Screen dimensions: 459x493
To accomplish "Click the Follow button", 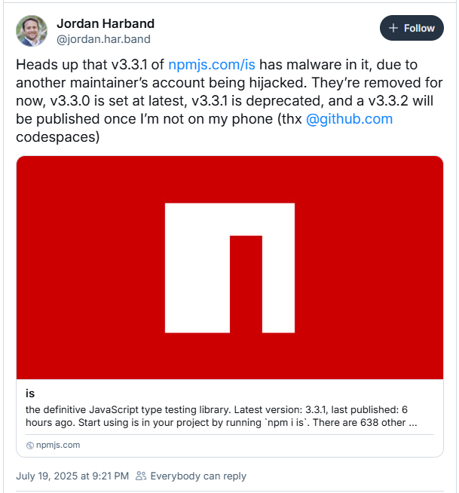I will tap(412, 29).
